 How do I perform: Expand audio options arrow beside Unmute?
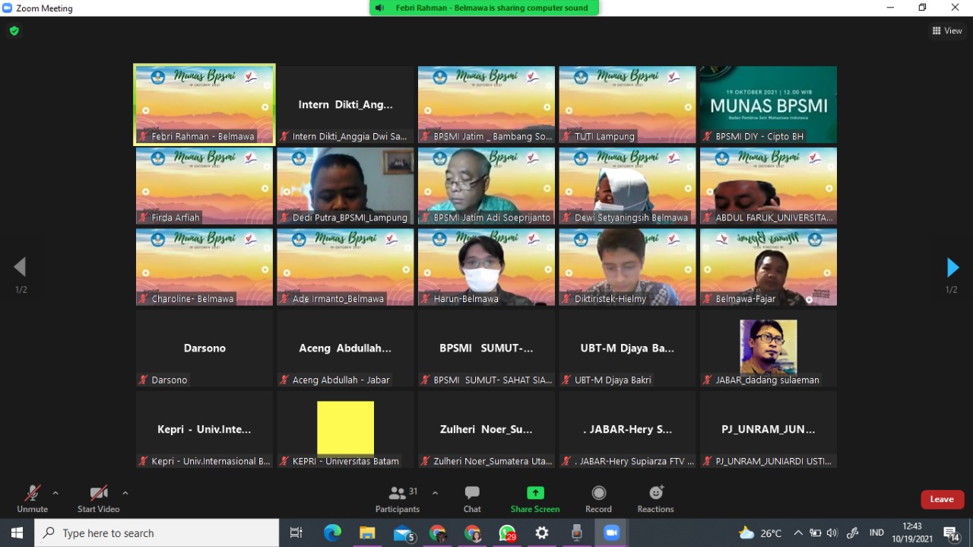[55, 493]
